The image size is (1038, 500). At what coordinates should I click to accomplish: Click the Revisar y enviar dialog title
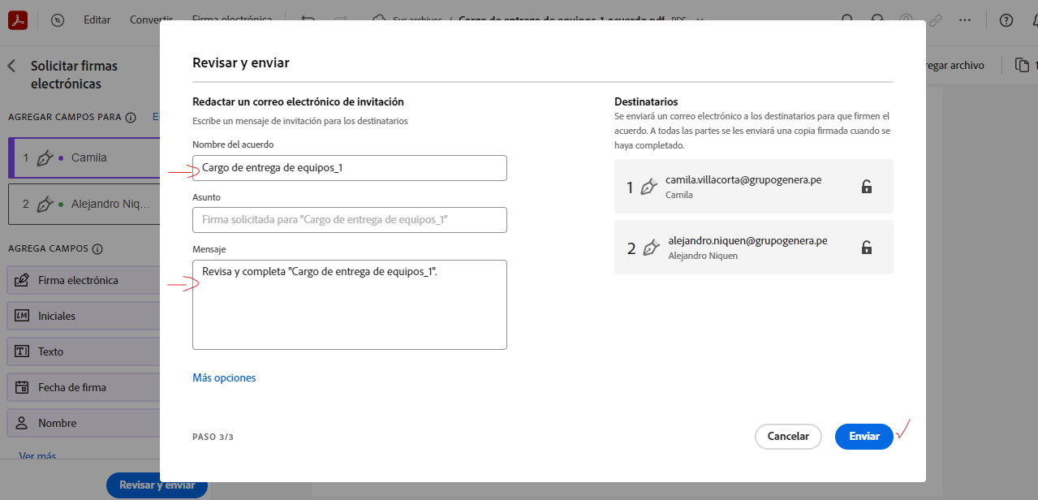coord(241,62)
